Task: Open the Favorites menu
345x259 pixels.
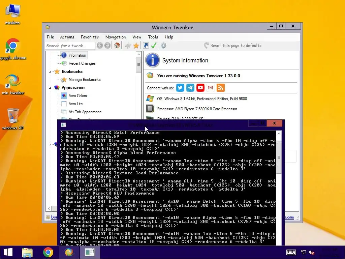Action: (90, 37)
